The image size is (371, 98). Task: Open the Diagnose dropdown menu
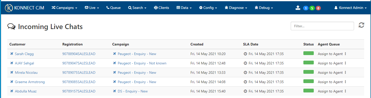point(236,8)
